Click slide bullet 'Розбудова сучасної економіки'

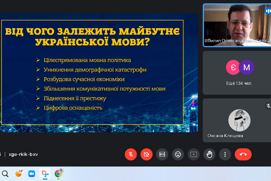pos(84,79)
